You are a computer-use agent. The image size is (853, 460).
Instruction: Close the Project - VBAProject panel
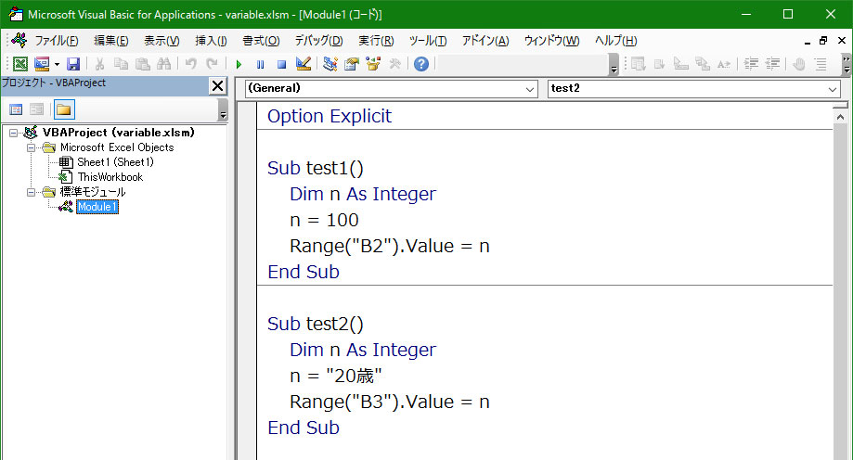pyautogui.click(x=217, y=85)
